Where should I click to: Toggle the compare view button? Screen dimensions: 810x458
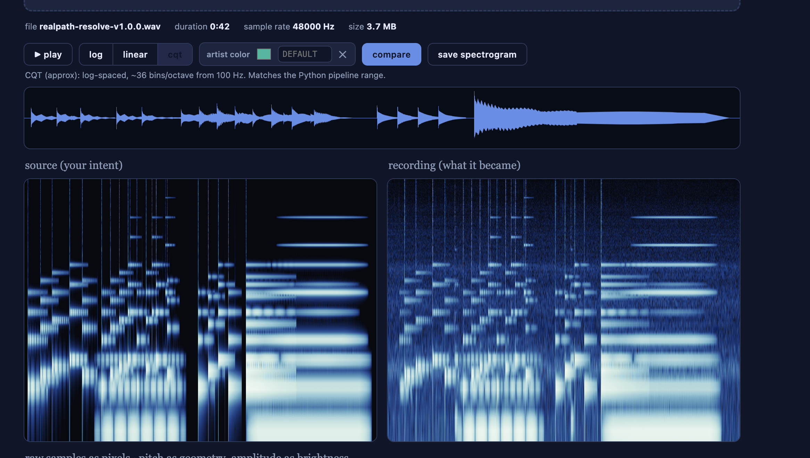[x=391, y=54]
